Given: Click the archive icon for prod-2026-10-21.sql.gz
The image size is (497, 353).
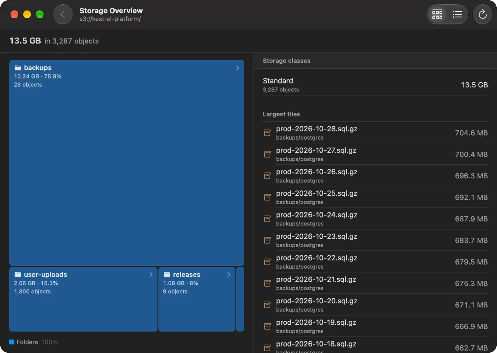Looking at the screenshot, I should [x=267, y=283].
